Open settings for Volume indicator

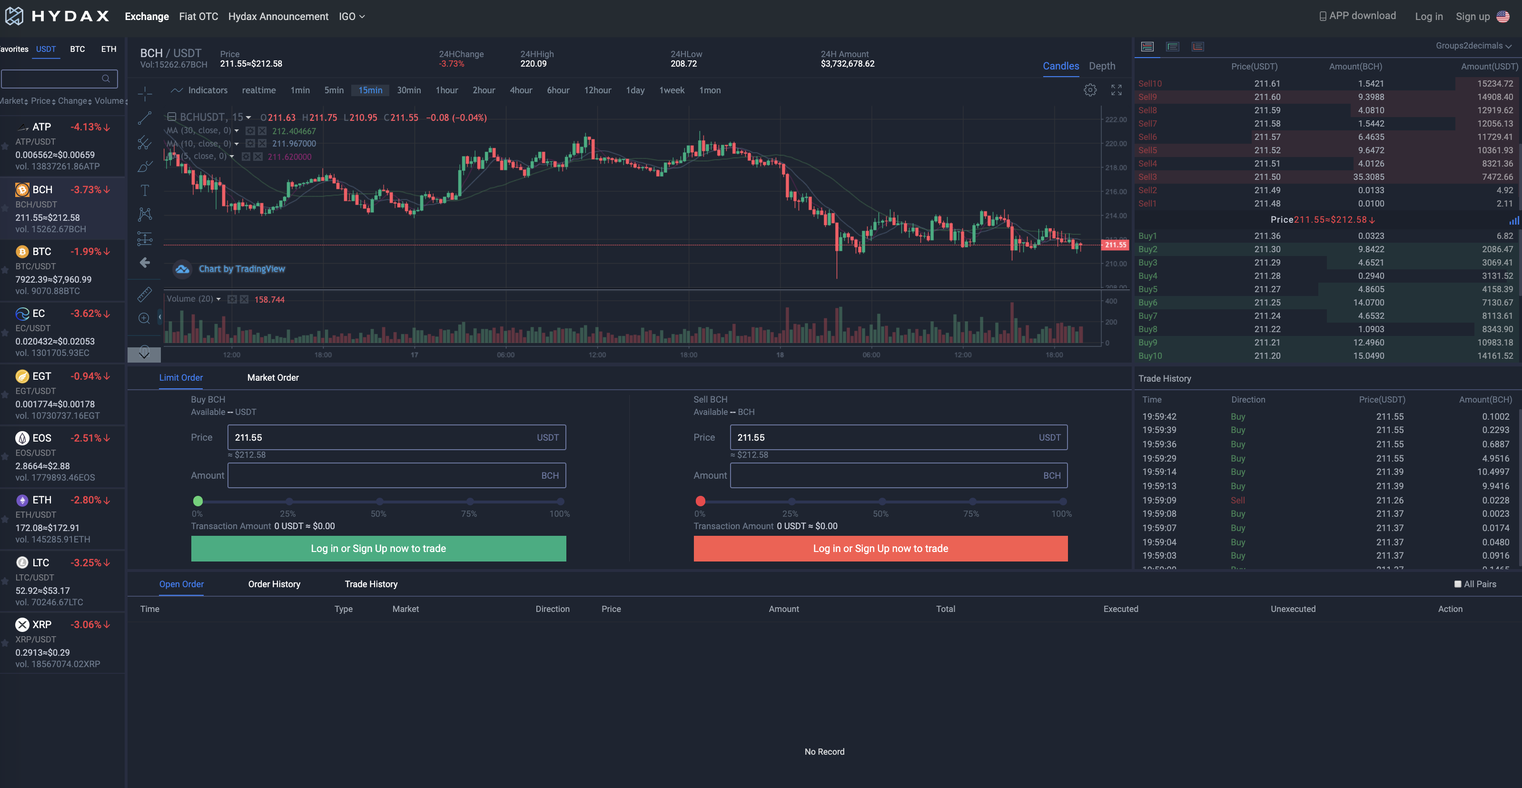pyautogui.click(x=233, y=299)
